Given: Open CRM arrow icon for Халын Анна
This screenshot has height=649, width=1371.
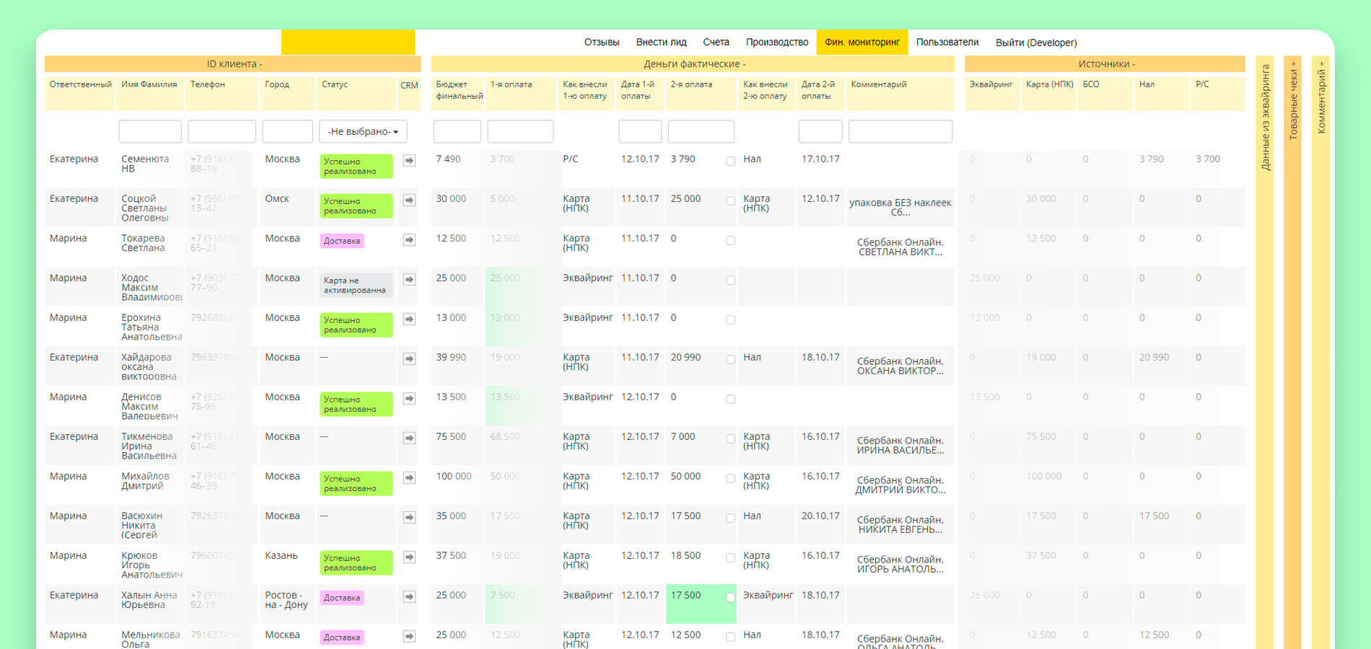Looking at the screenshot, I should pyautogui.click(x=409, y=596).
